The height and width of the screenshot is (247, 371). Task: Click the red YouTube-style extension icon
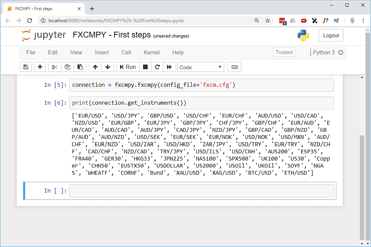pos(304,21)
